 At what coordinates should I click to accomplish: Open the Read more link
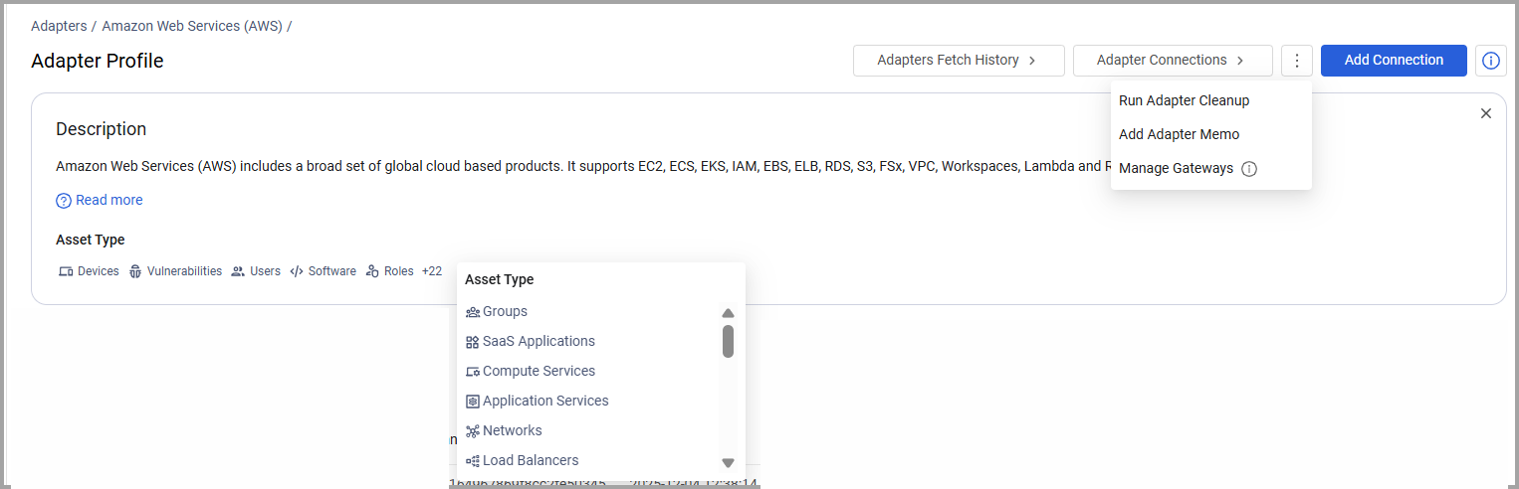click(x=108, y=200)
